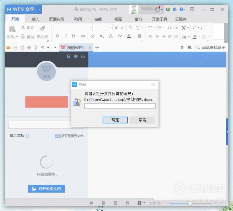
Task: Click the distributed alignment icon
Action: 176,37
